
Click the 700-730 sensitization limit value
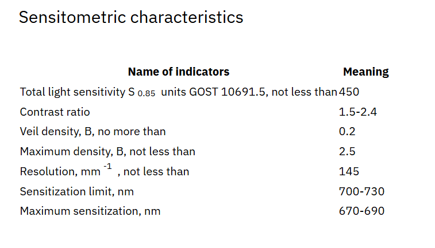click(x=361, y=191)
